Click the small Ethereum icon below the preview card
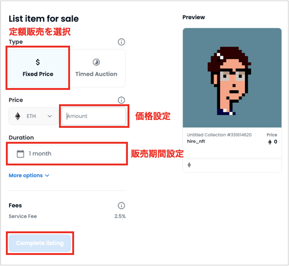Viewport: 289px width, 266px height. pyautogui.click(x=189, y=165)
